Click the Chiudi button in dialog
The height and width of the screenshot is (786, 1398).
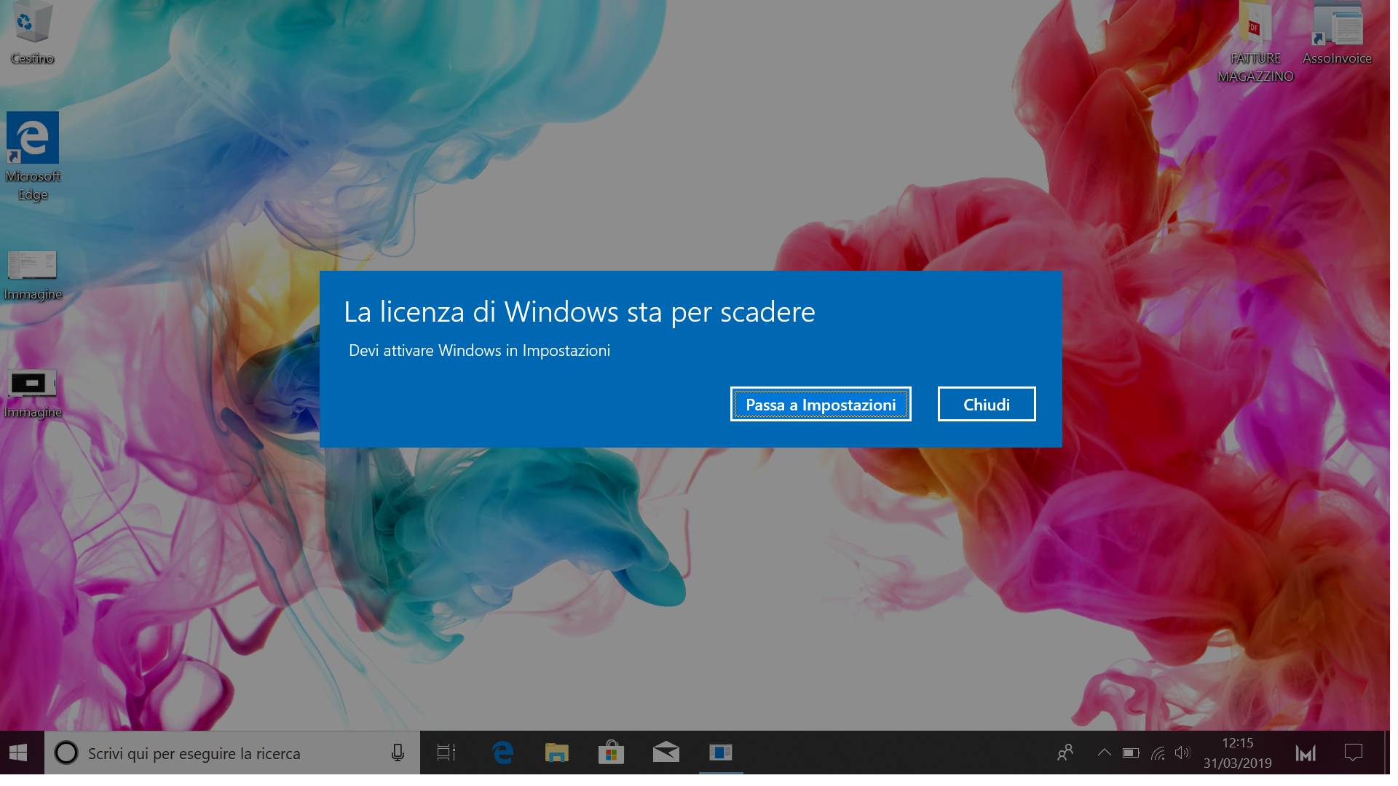[x=987, y=404]
